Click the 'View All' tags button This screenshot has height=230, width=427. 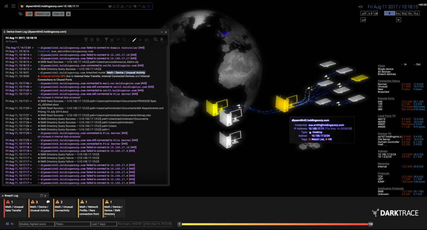pyautogui.click(x=58, y=14)
